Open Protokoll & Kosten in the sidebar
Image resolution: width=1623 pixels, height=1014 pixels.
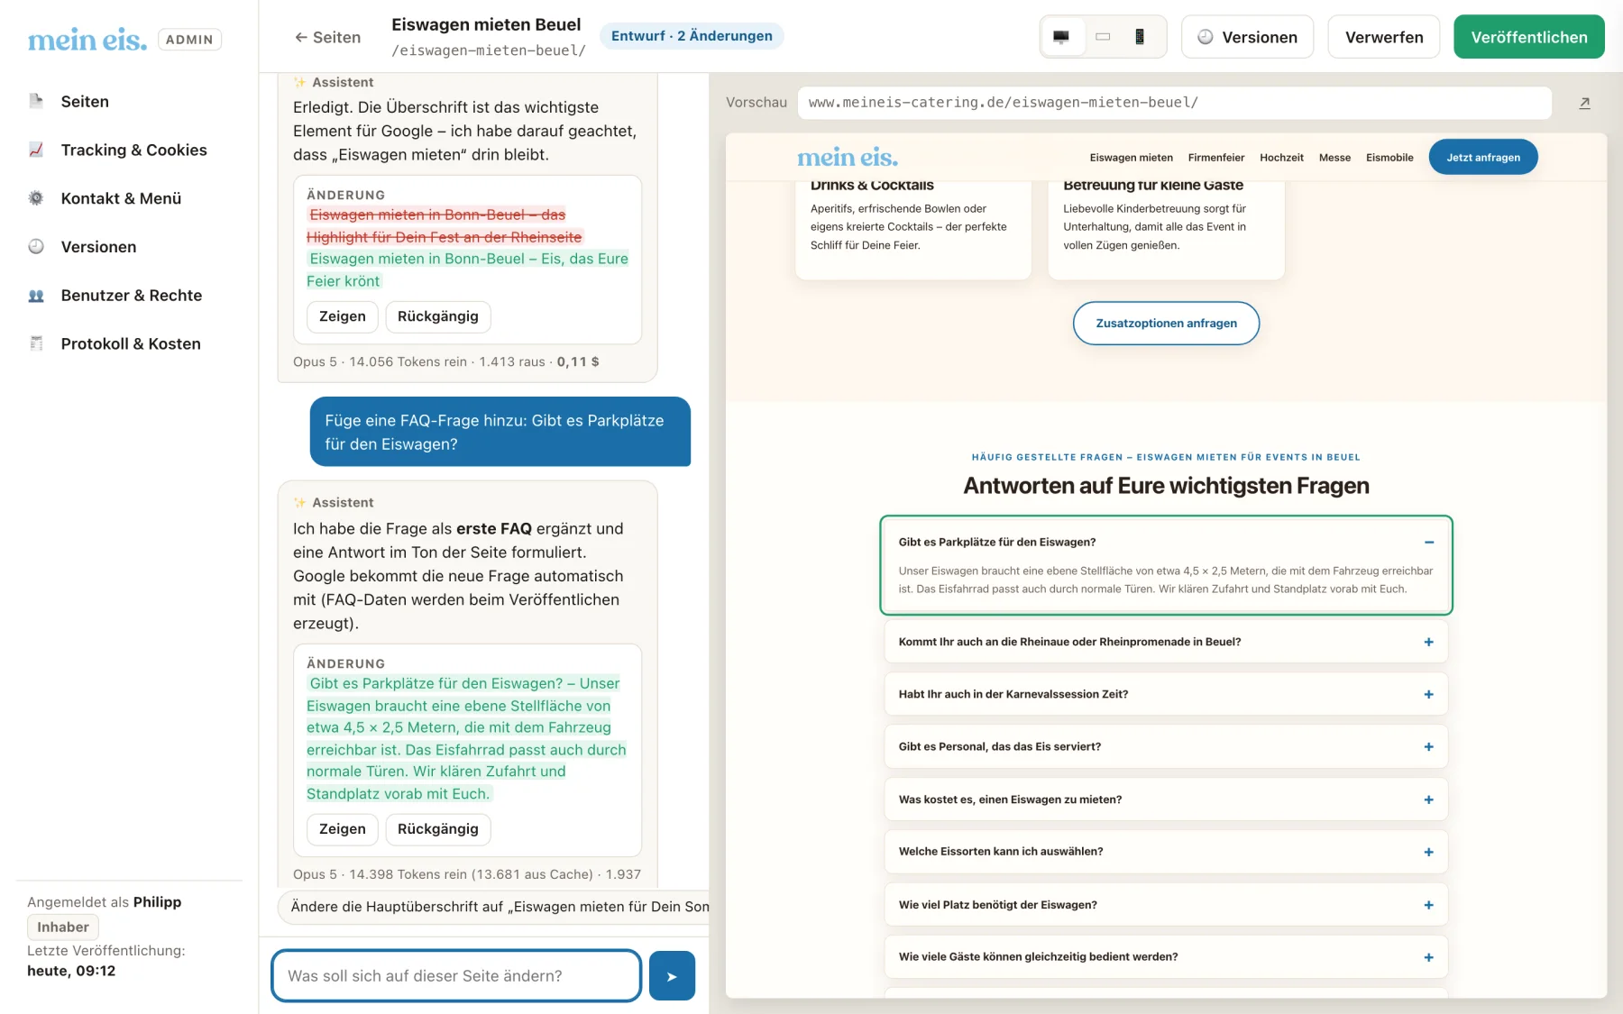coord(129,343)
